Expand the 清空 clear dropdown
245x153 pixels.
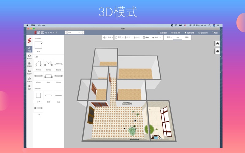point(156,37)
